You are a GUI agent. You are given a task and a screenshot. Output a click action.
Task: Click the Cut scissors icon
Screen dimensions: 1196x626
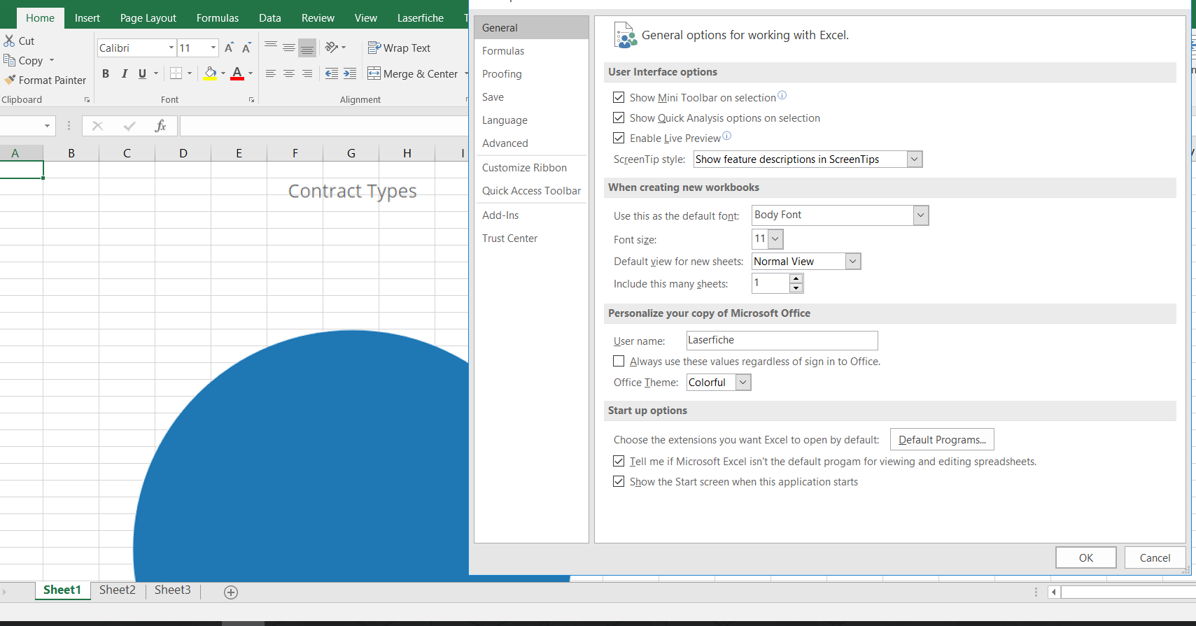point(9,41)
